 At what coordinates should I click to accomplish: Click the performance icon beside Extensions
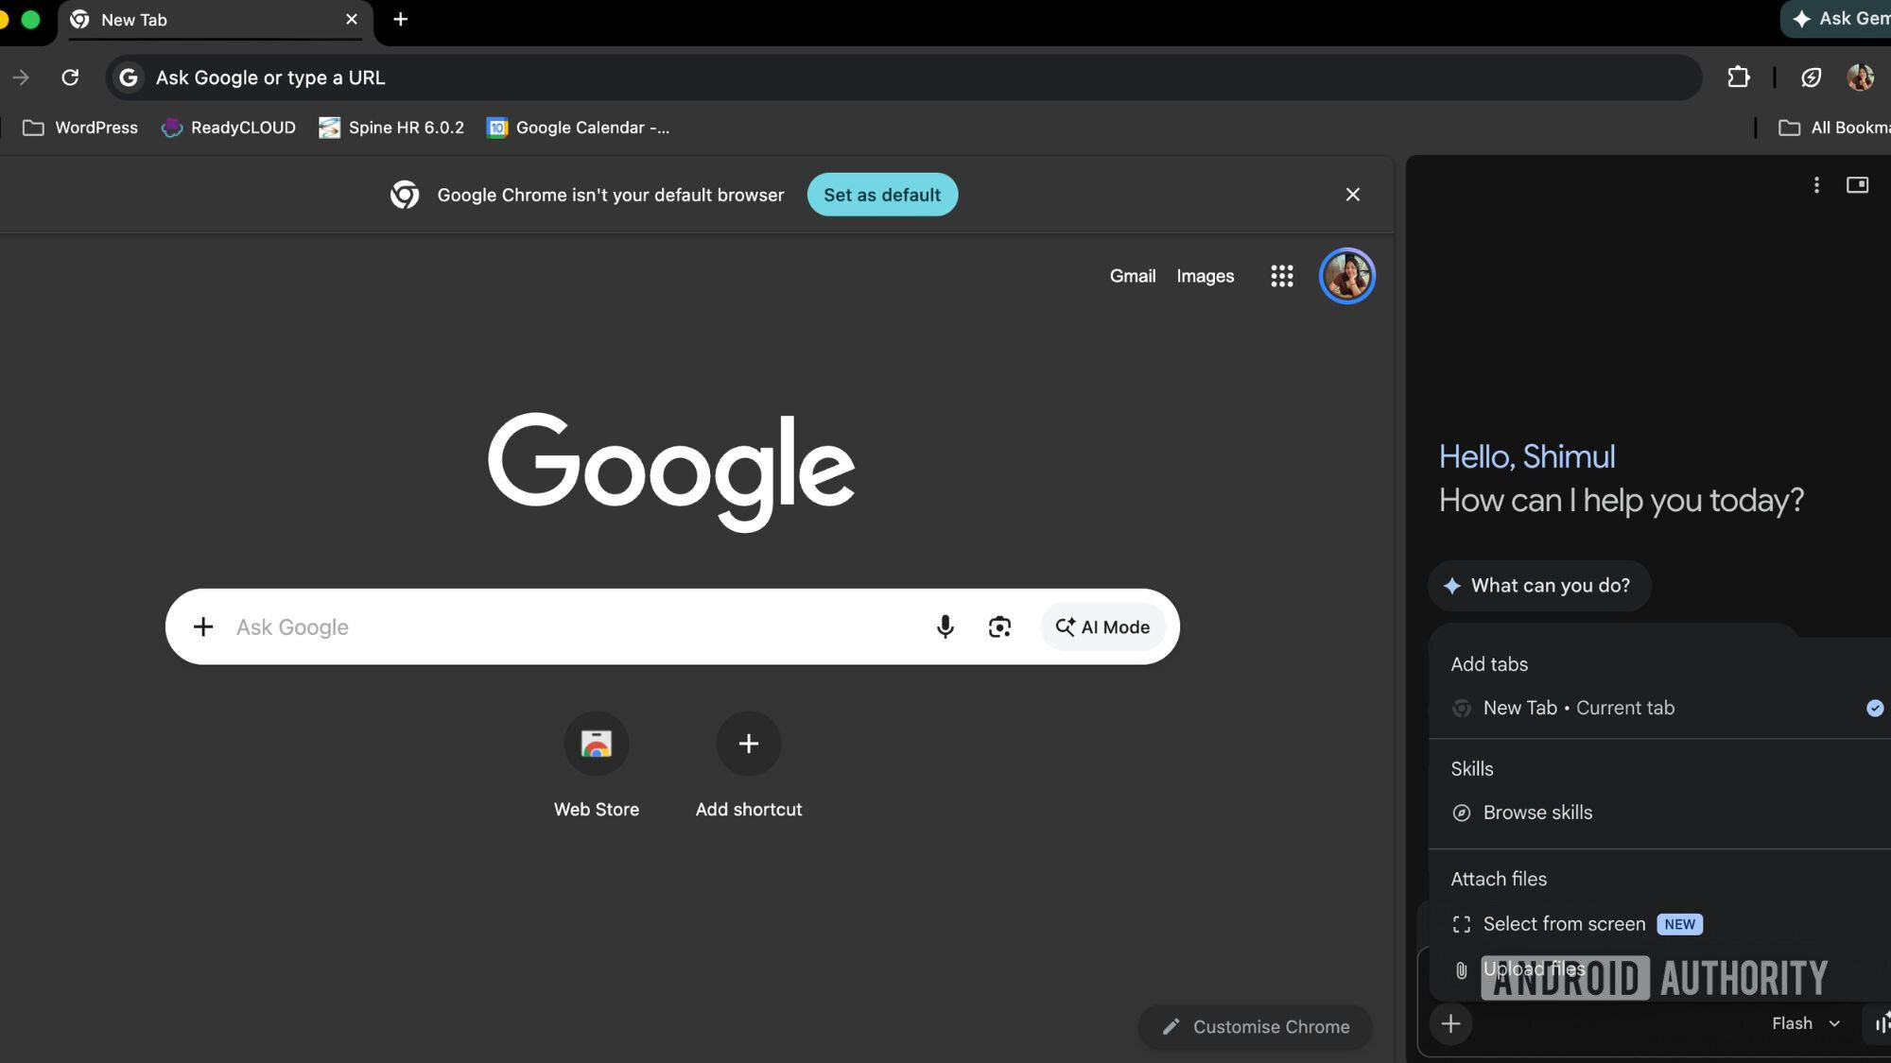[x=1811, y=77]
